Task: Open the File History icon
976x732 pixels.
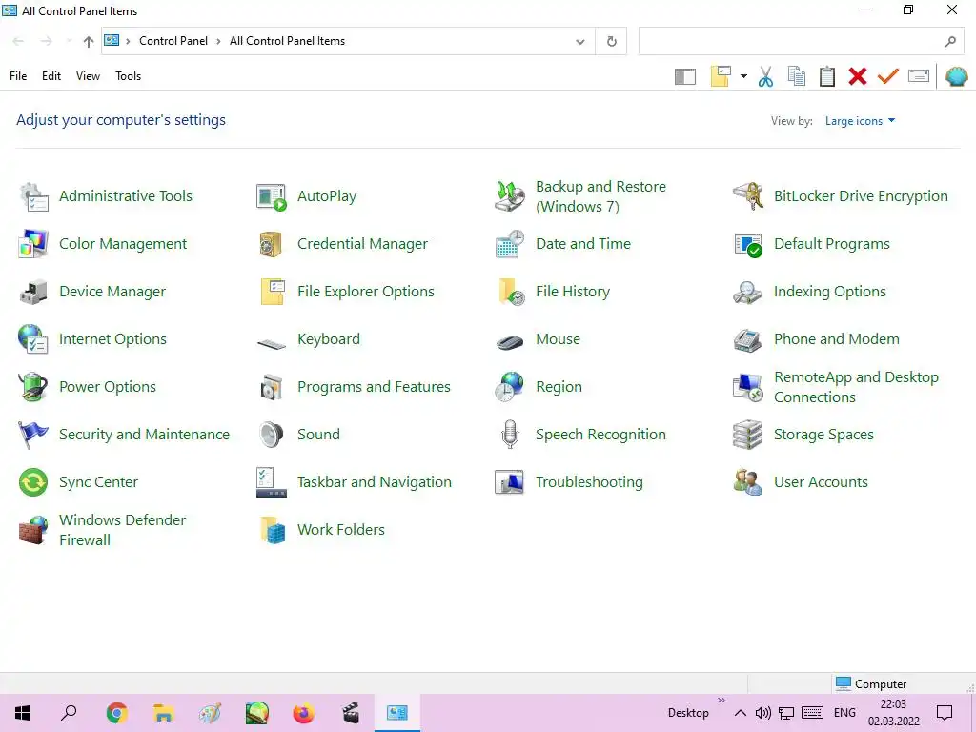Action: (511, 292)
